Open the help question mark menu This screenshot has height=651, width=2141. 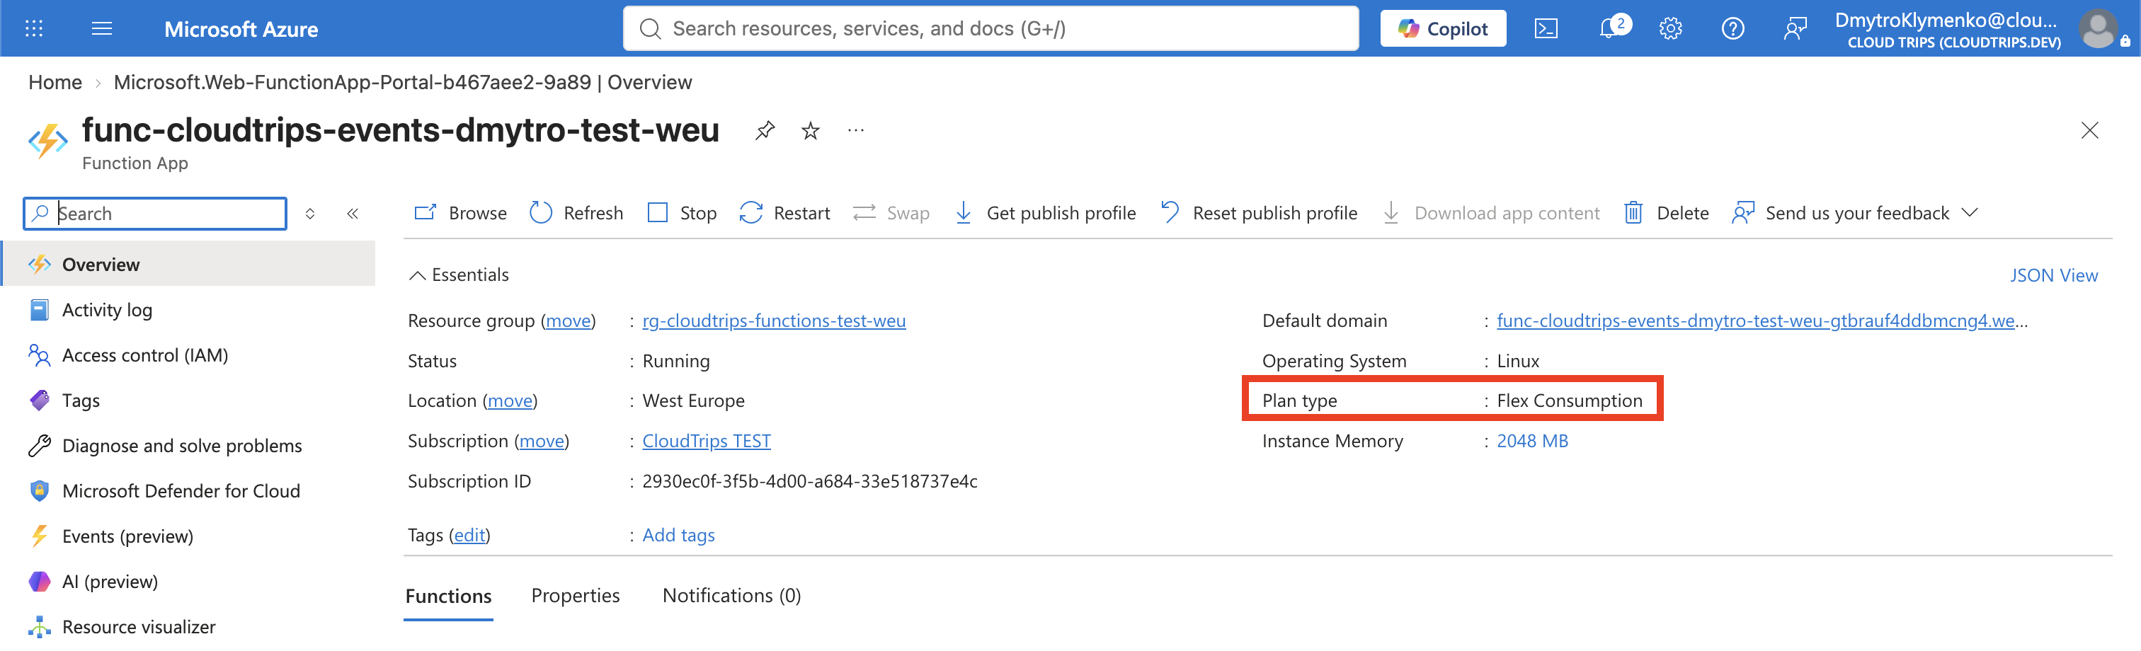click(x=1733, y=29)
